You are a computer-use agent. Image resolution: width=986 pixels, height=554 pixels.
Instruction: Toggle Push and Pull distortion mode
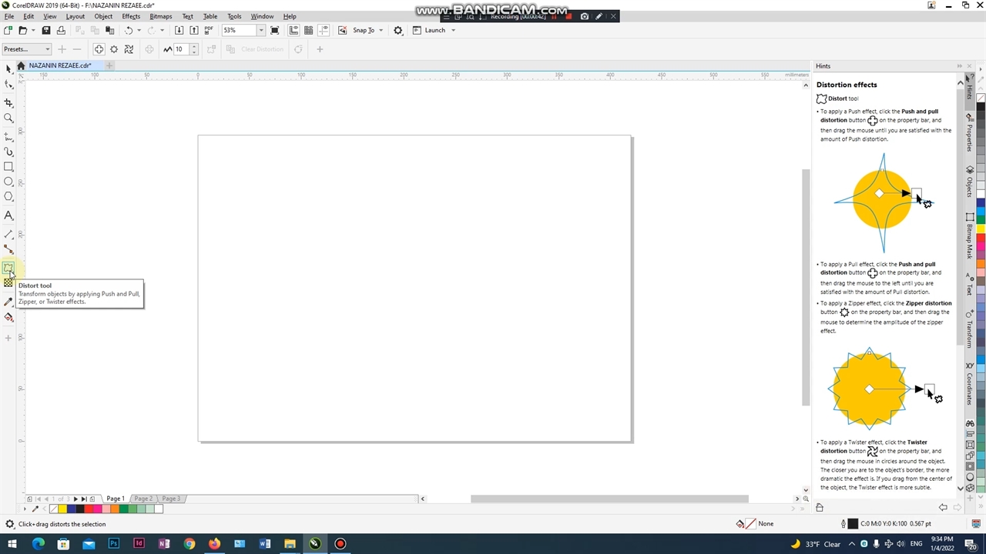coord(99,49)
